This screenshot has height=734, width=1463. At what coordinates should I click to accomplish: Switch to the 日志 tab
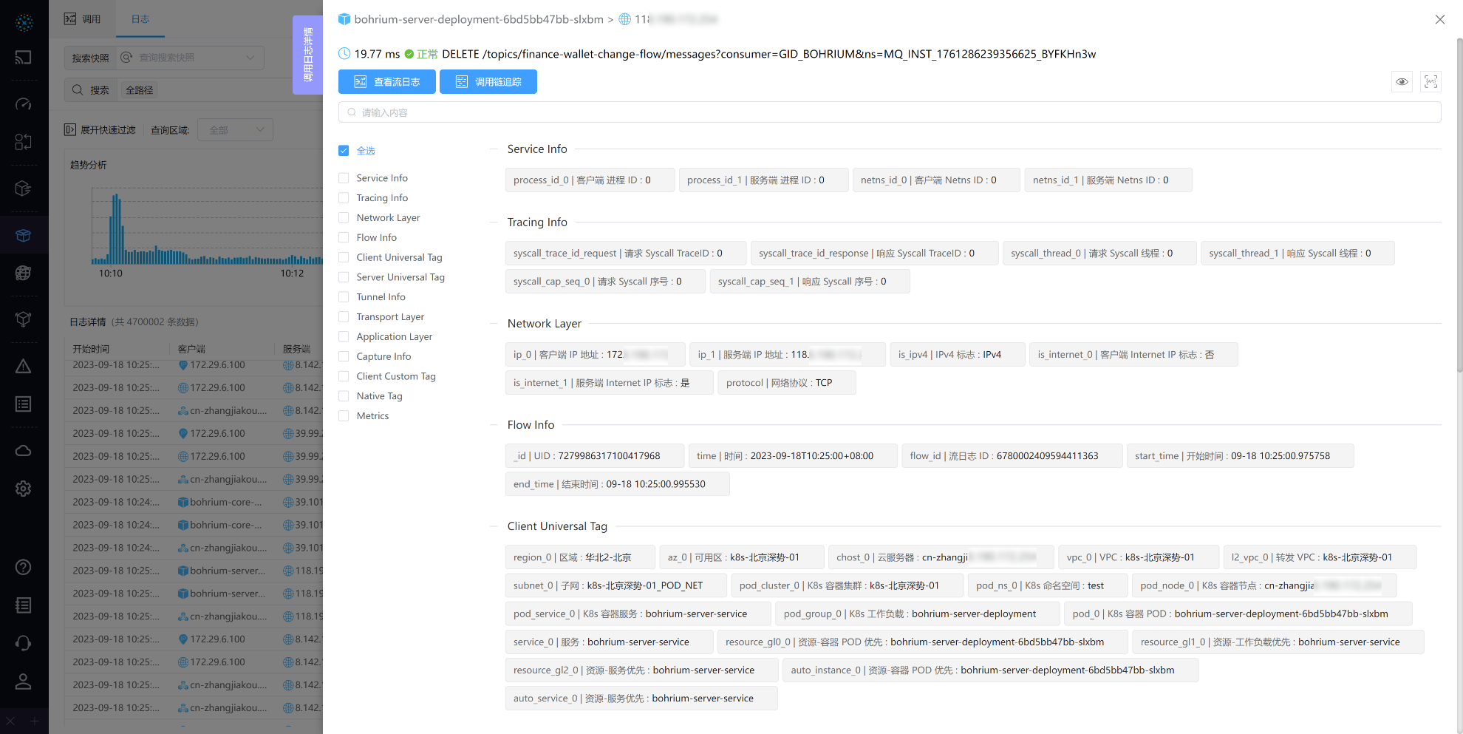click(140, 19)
